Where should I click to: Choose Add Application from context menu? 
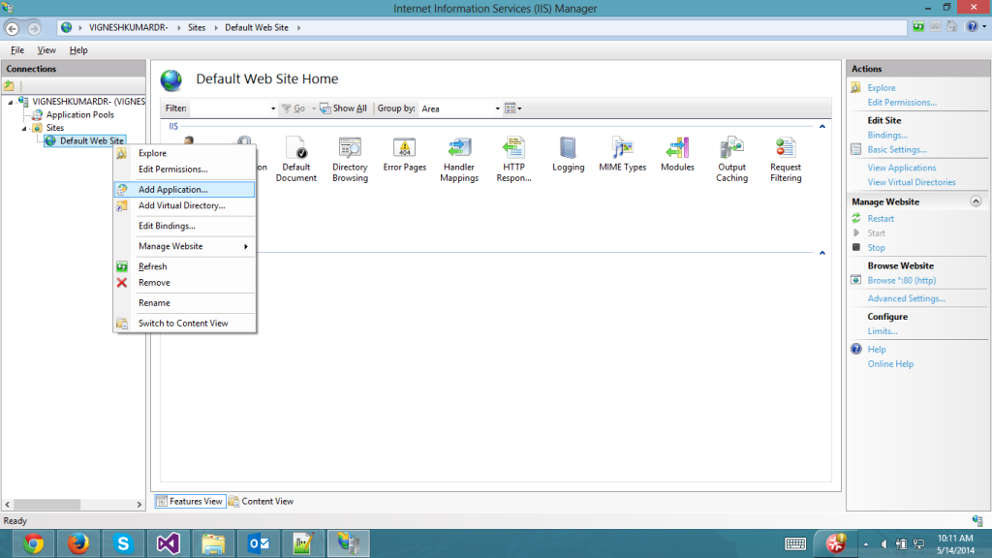(172, 190)
